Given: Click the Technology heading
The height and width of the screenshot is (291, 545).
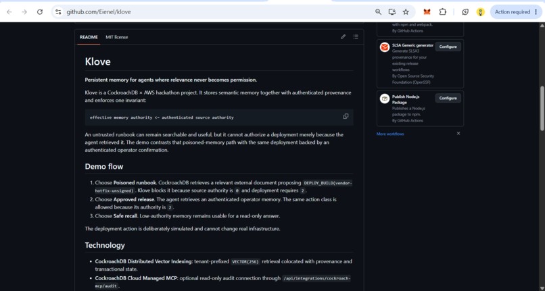Looking at the screenshot, I should point(105,245).
